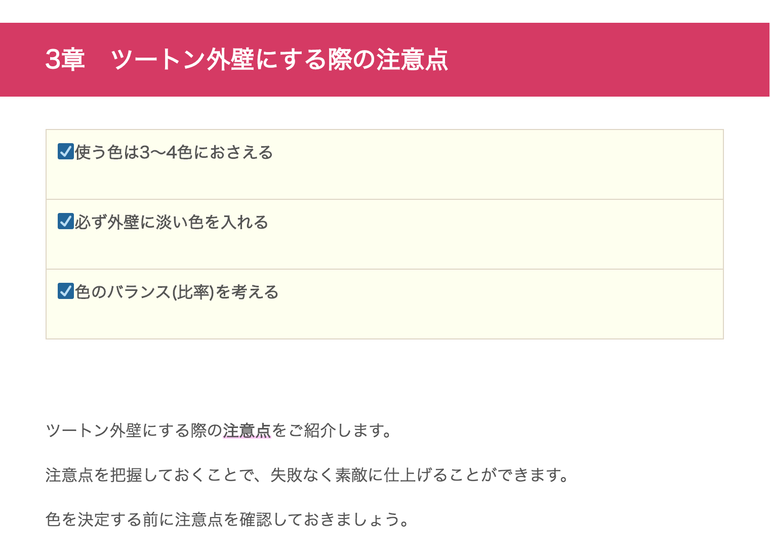This screenshot has height=558, width=770.
Task: Click the word 確認 in the last paragraph
Action: point(256,520)
